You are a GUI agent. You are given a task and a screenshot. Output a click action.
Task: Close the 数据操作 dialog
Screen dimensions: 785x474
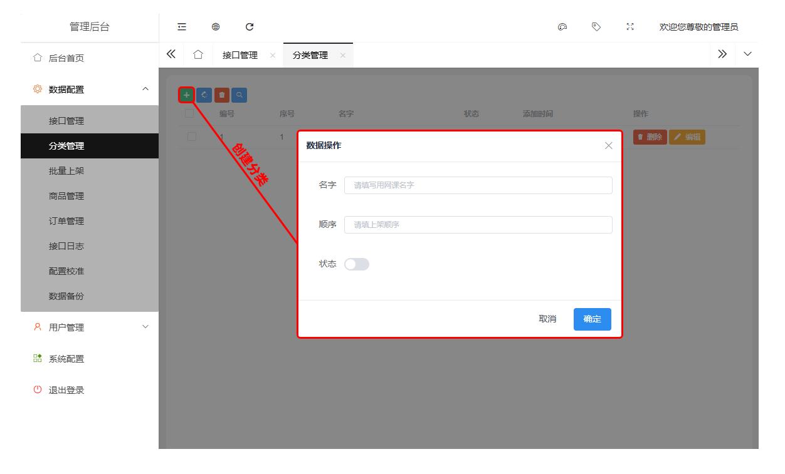click(608, 145)
